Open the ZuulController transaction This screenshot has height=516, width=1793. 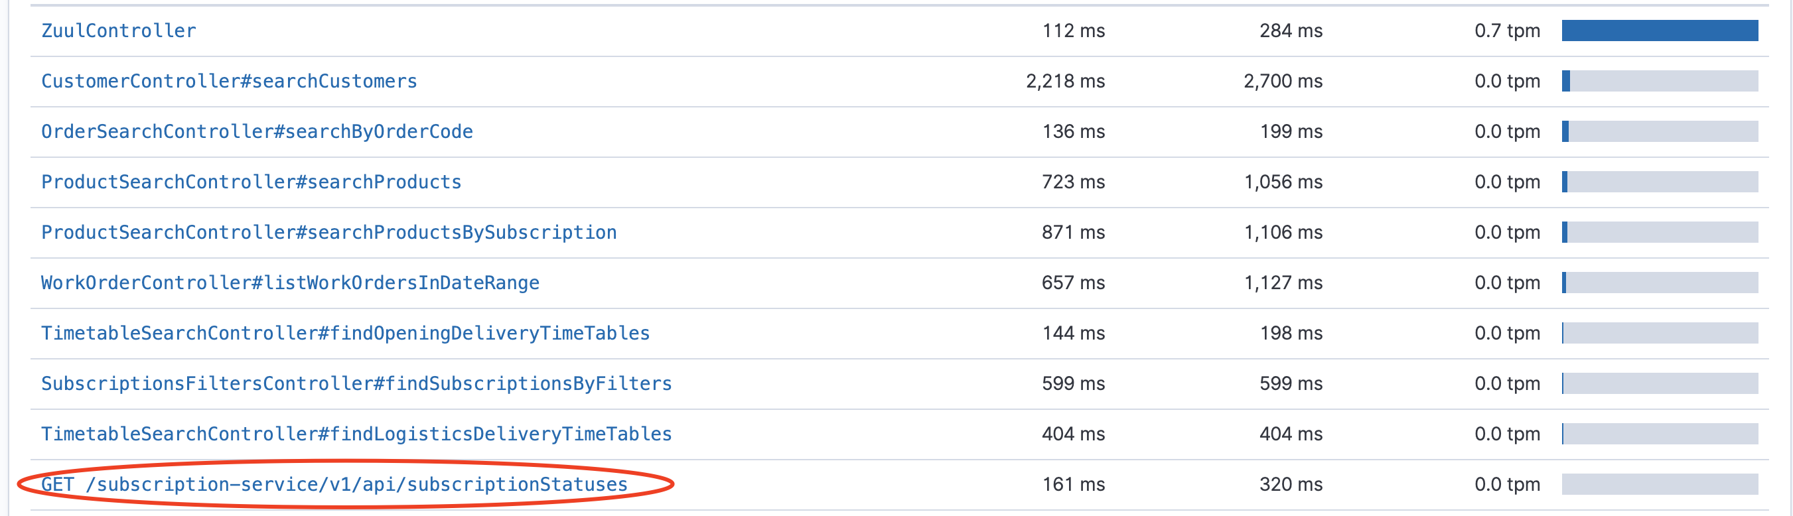tap(118, 31)
